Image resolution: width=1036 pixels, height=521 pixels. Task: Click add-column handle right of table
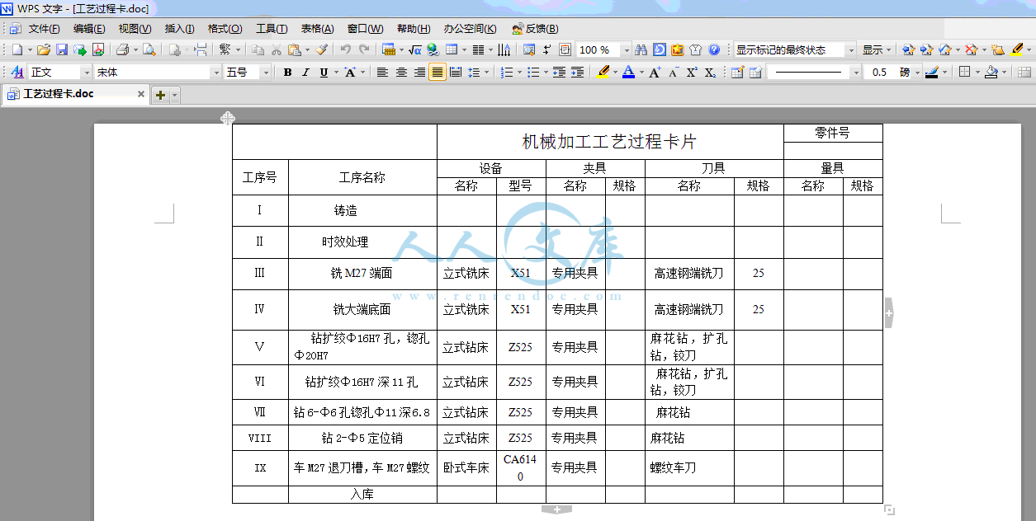tap(889, 313)
